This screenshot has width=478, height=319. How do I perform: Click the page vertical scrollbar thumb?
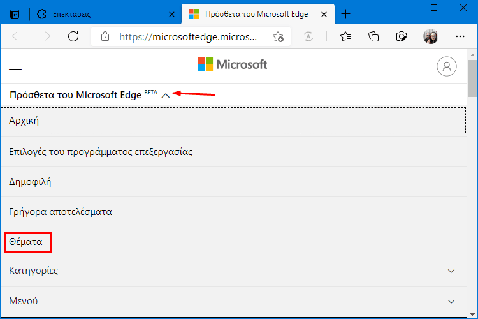coord(472,78)
